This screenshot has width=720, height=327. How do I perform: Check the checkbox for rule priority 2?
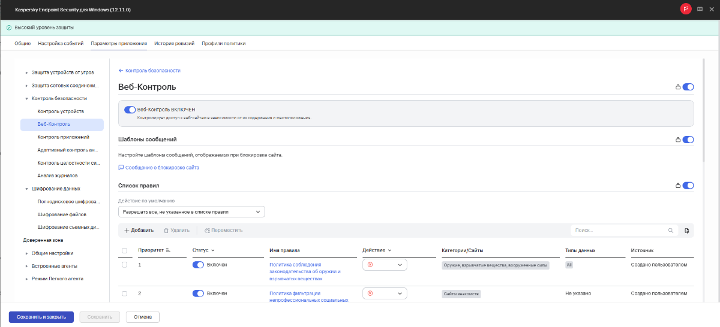(x=125, y=293)
